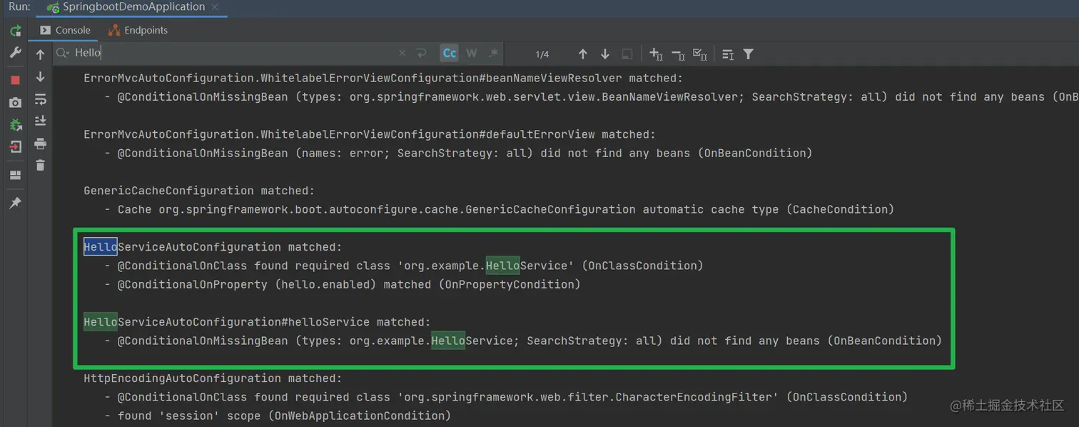Close the SpringbootDemoApplication run tab

pos(216,7)
